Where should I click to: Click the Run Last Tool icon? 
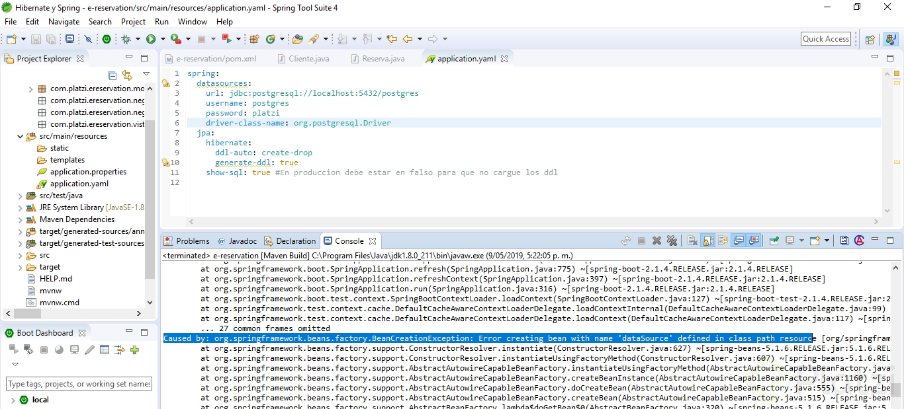(175, 39)
